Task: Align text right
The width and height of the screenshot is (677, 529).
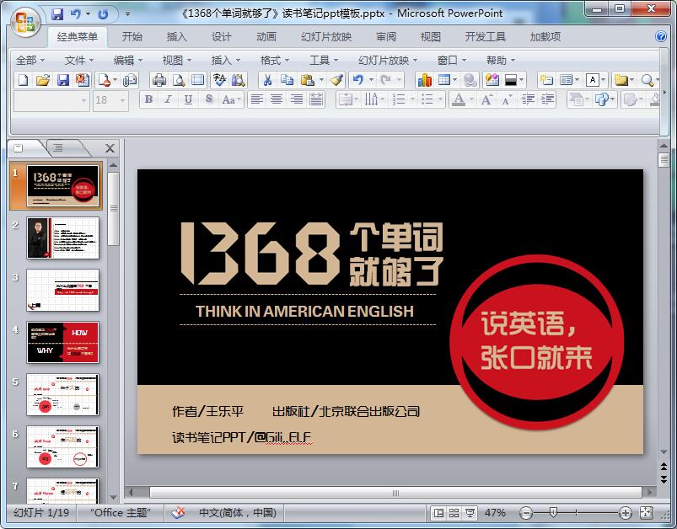Action: (x=297, y=99)
